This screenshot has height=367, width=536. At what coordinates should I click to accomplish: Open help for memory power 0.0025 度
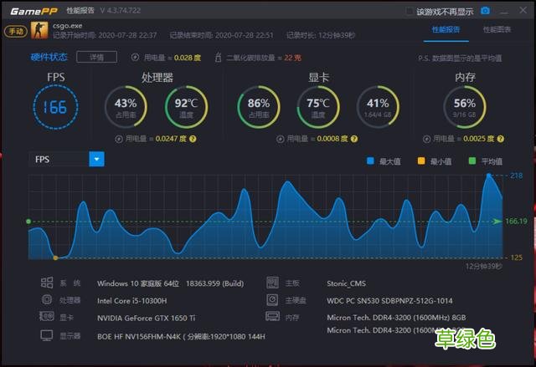501,139
